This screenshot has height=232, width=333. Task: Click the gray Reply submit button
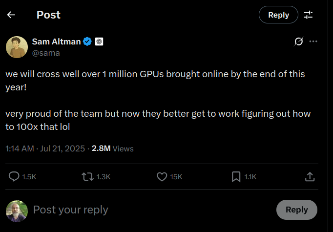tap(297, 210)
